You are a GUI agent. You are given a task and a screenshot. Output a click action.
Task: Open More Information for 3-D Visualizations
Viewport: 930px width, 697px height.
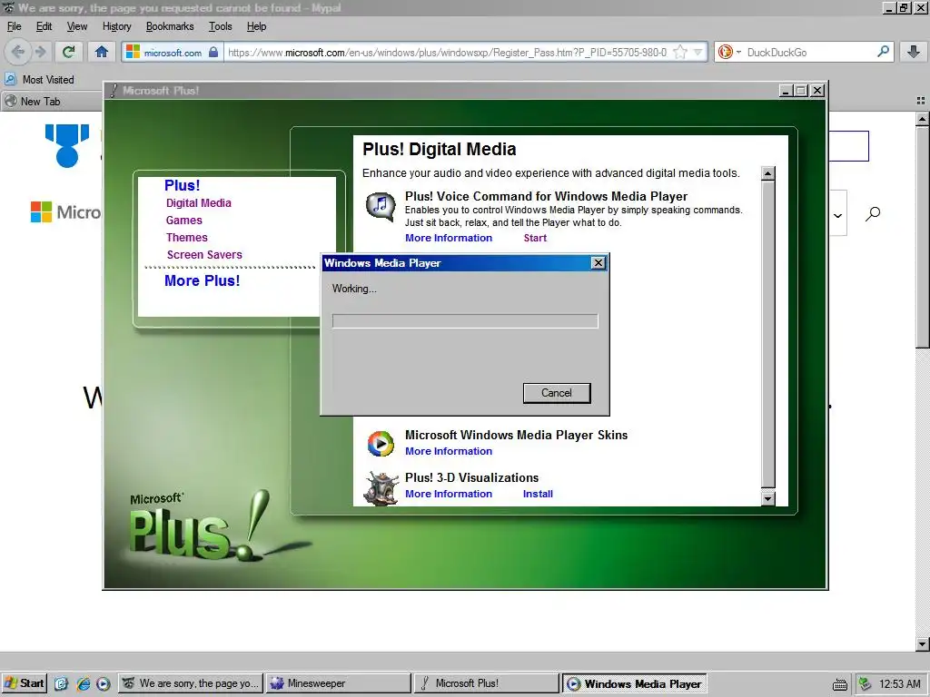pyautogui.click(x=449, y=494)
